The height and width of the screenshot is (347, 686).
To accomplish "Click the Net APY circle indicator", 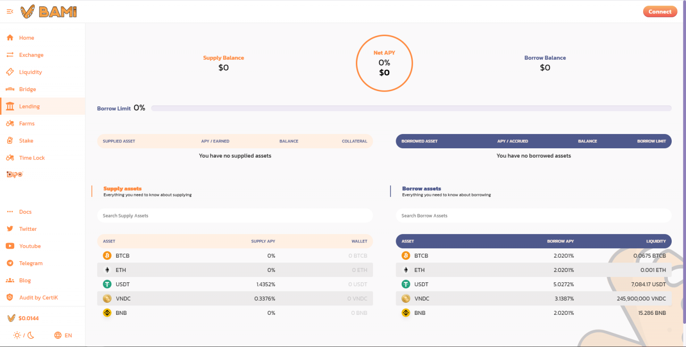I will coord(384,63).
